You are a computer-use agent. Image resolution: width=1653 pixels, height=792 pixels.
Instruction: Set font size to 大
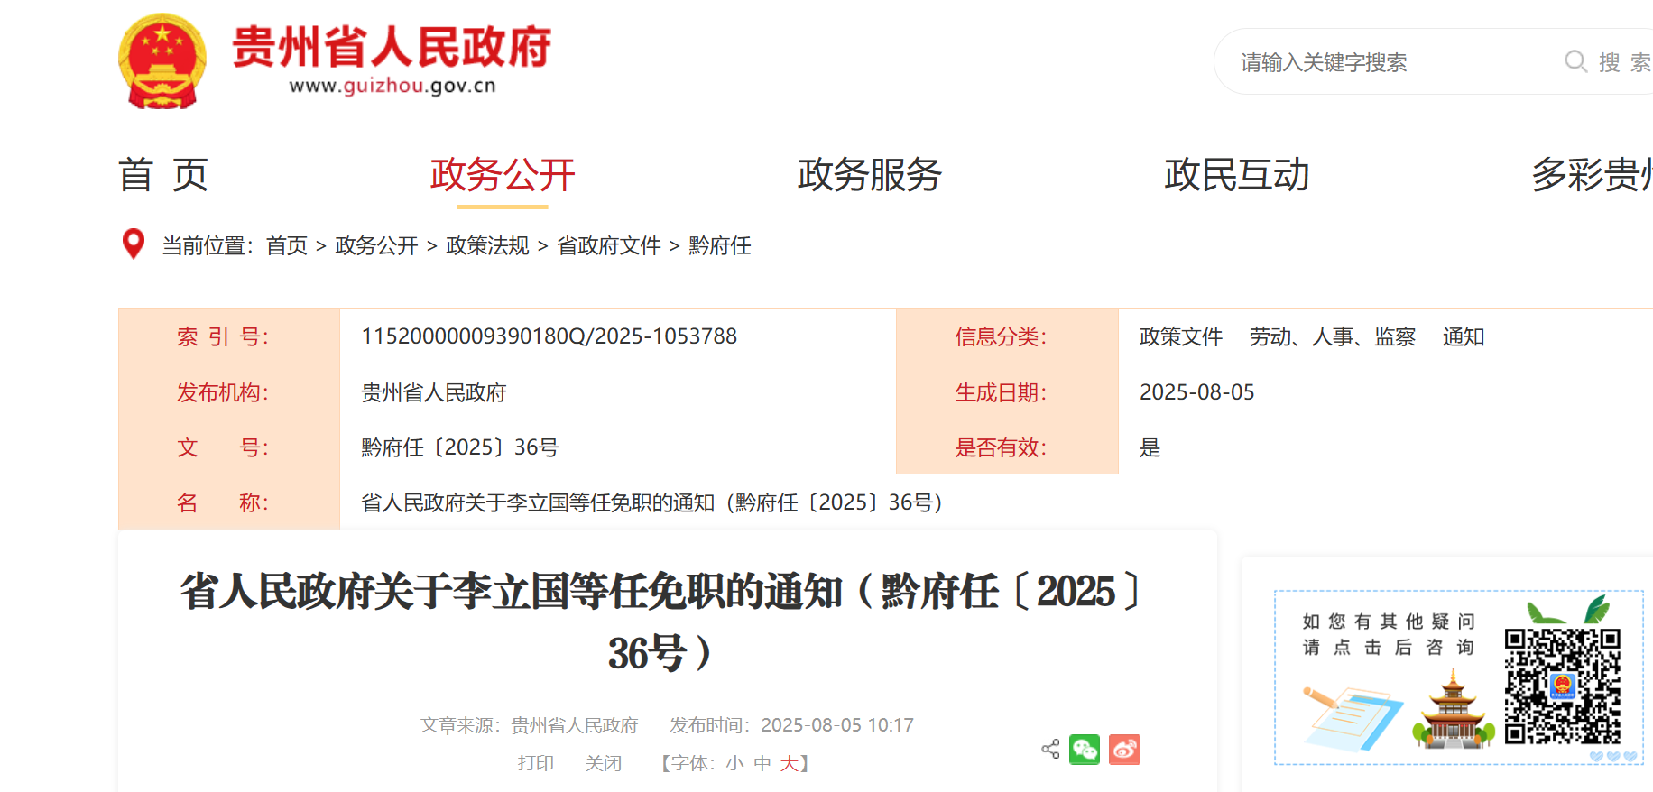[789, 763]
